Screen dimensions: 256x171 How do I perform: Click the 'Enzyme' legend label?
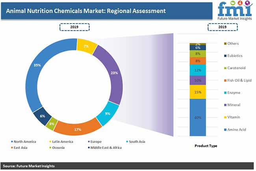point(234,93)
